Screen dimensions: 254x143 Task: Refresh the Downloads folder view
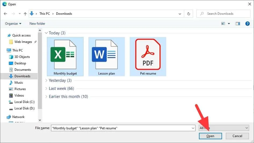[188, 14]
